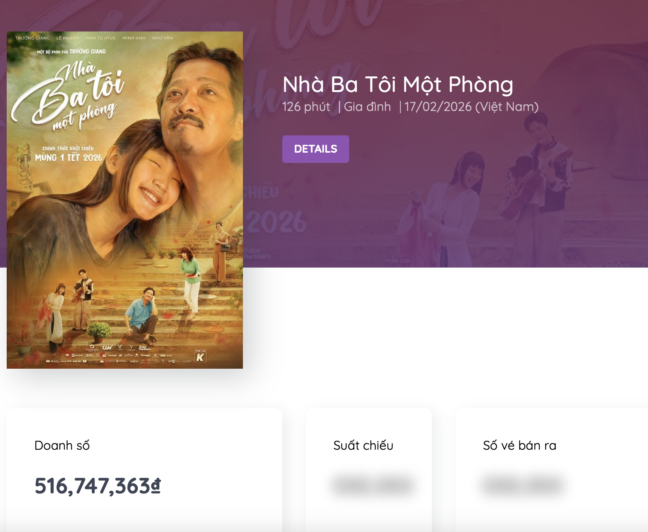Reveal the blurred value under Số vé bán ra
The height and width of the screenshot is (532, 648).
click(522, 485)
